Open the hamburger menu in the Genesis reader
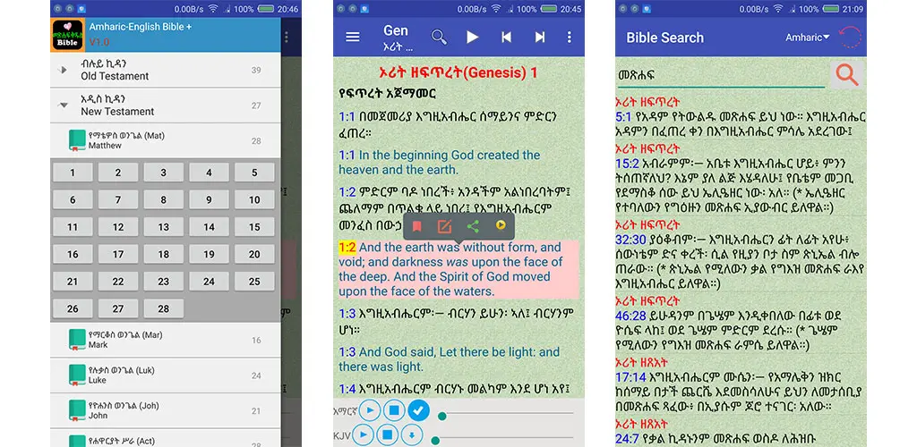The image size is (917, 447). [x=352, y=37]
